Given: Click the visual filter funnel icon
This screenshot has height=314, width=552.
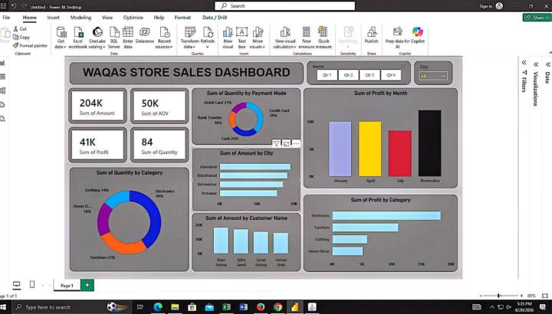Looking at the screenshot, I should (276, 143).
